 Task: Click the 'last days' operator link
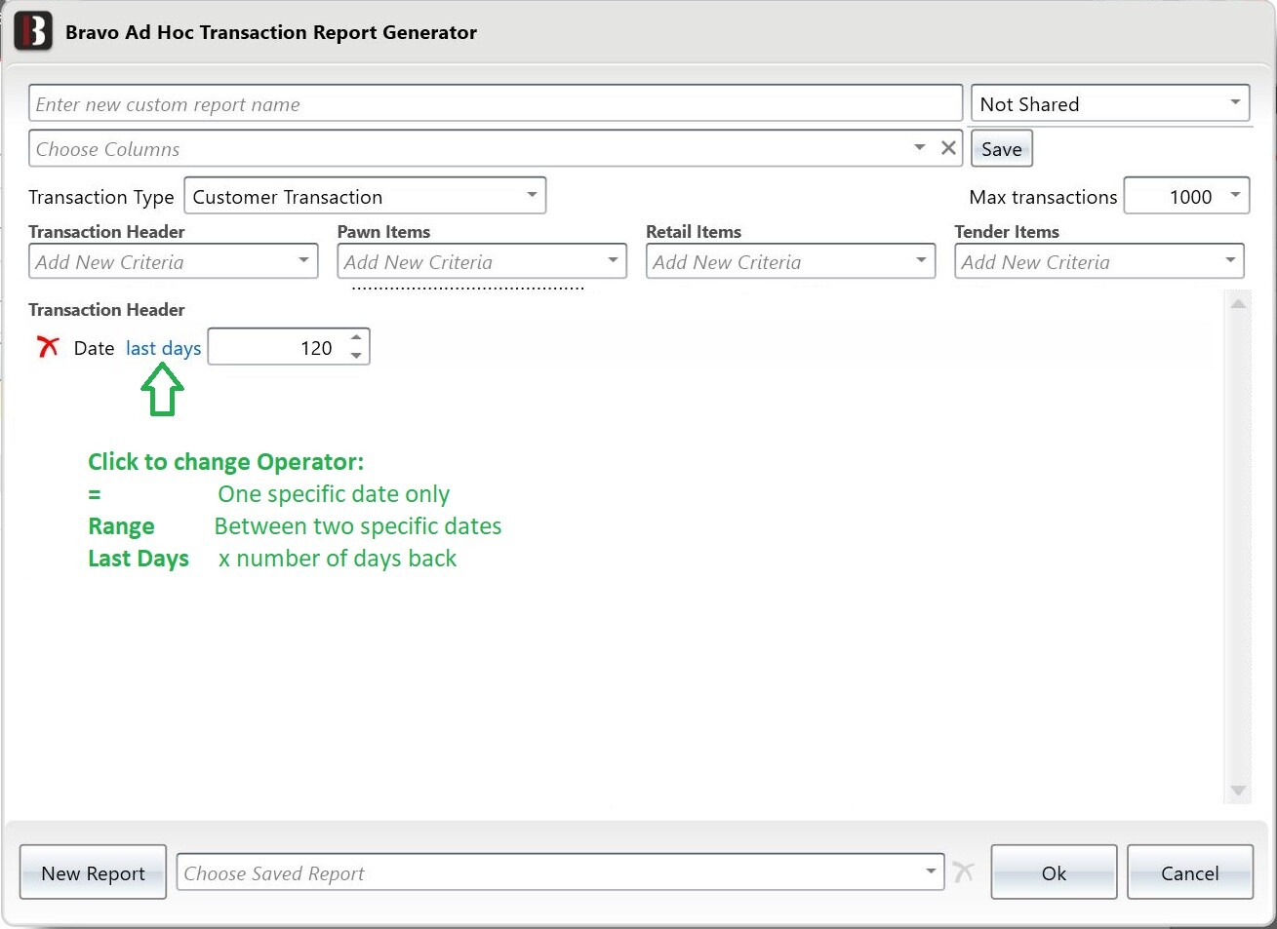(163, 348)
